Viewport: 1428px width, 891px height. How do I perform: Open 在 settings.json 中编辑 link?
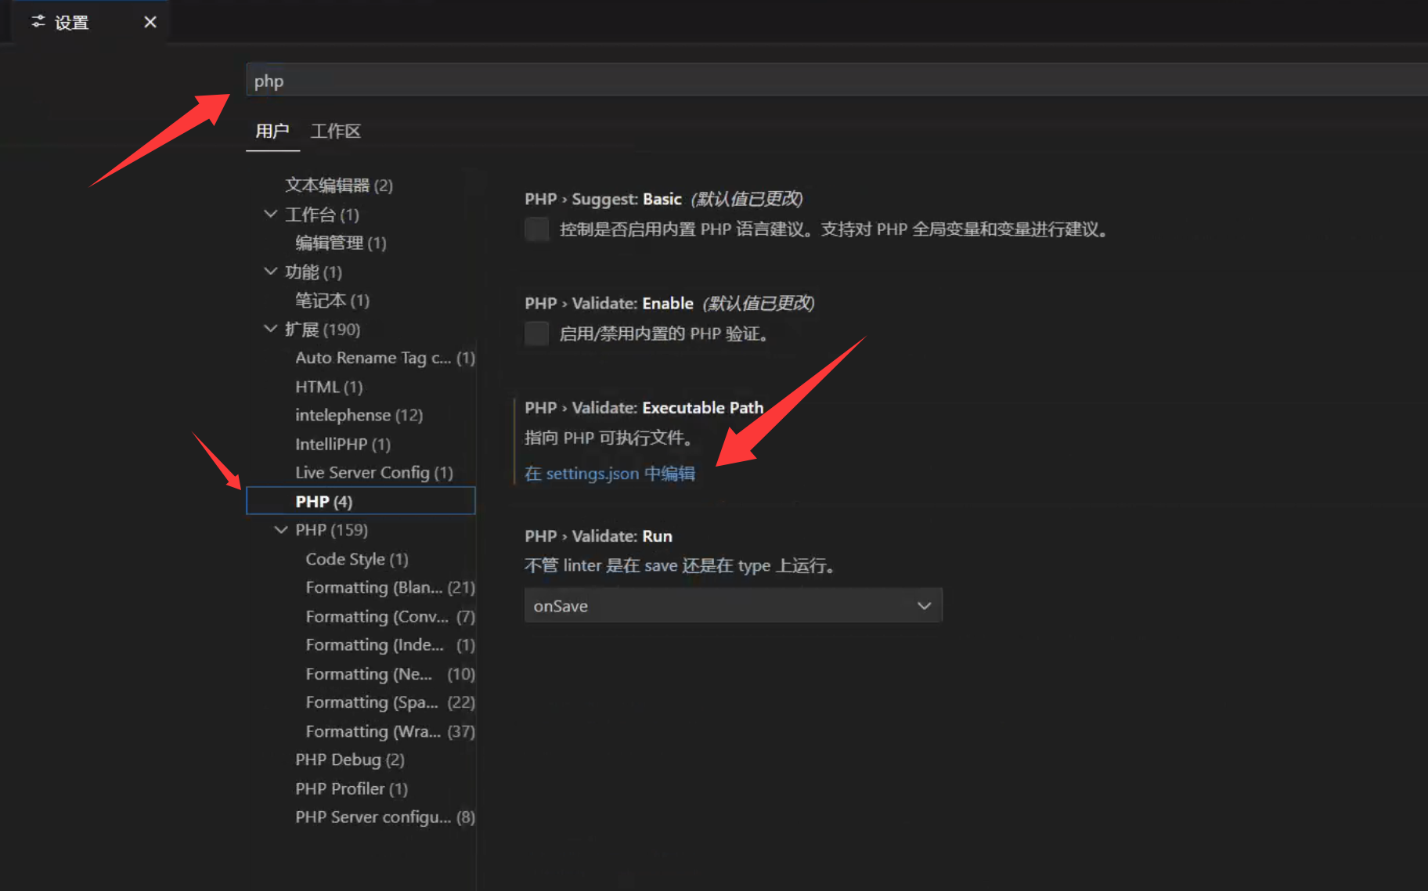click(x=609, y=474)
